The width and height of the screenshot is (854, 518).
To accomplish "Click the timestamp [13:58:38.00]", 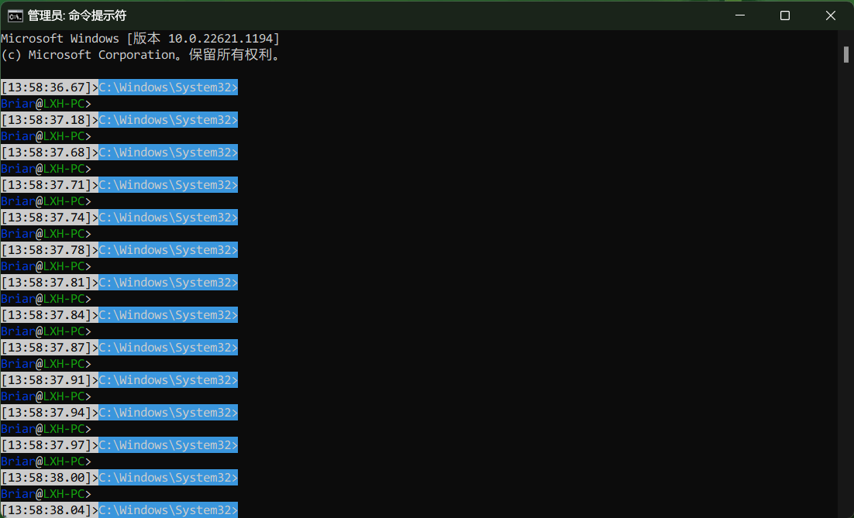I will coord(46,478).
